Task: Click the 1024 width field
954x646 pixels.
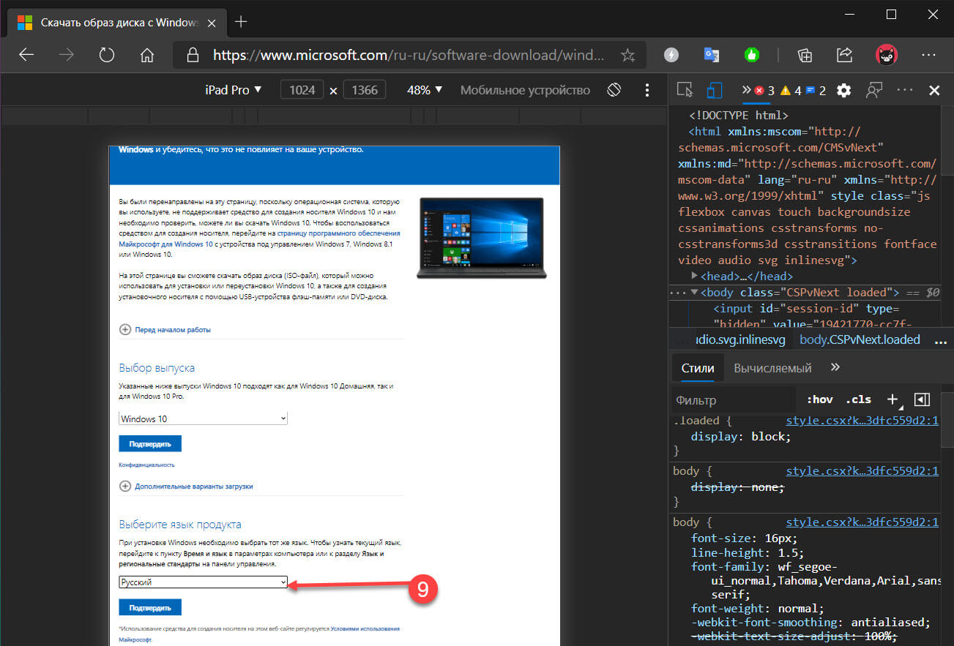Action: tap(302, 90)
